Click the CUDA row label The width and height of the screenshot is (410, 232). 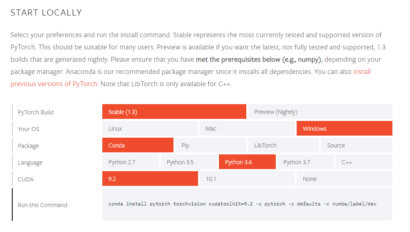(26, 179)
